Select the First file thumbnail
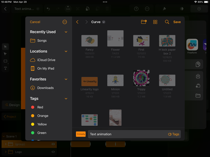This screenshot has width=210, height=157. [141, 41]
